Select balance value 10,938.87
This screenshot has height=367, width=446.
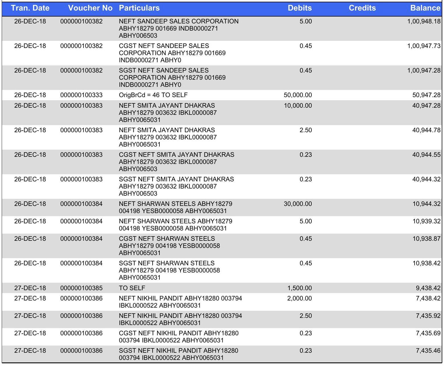pyautogui.click(x=426, y=239)
